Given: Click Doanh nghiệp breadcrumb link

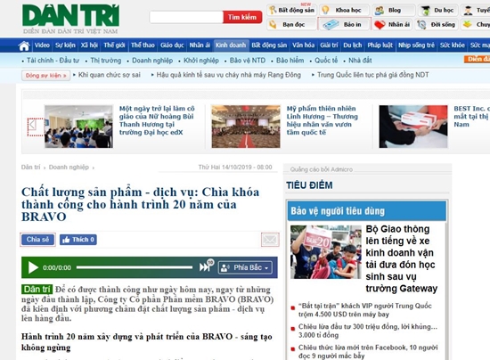Looking at the screenshot, I should click(x=69, y=168).
